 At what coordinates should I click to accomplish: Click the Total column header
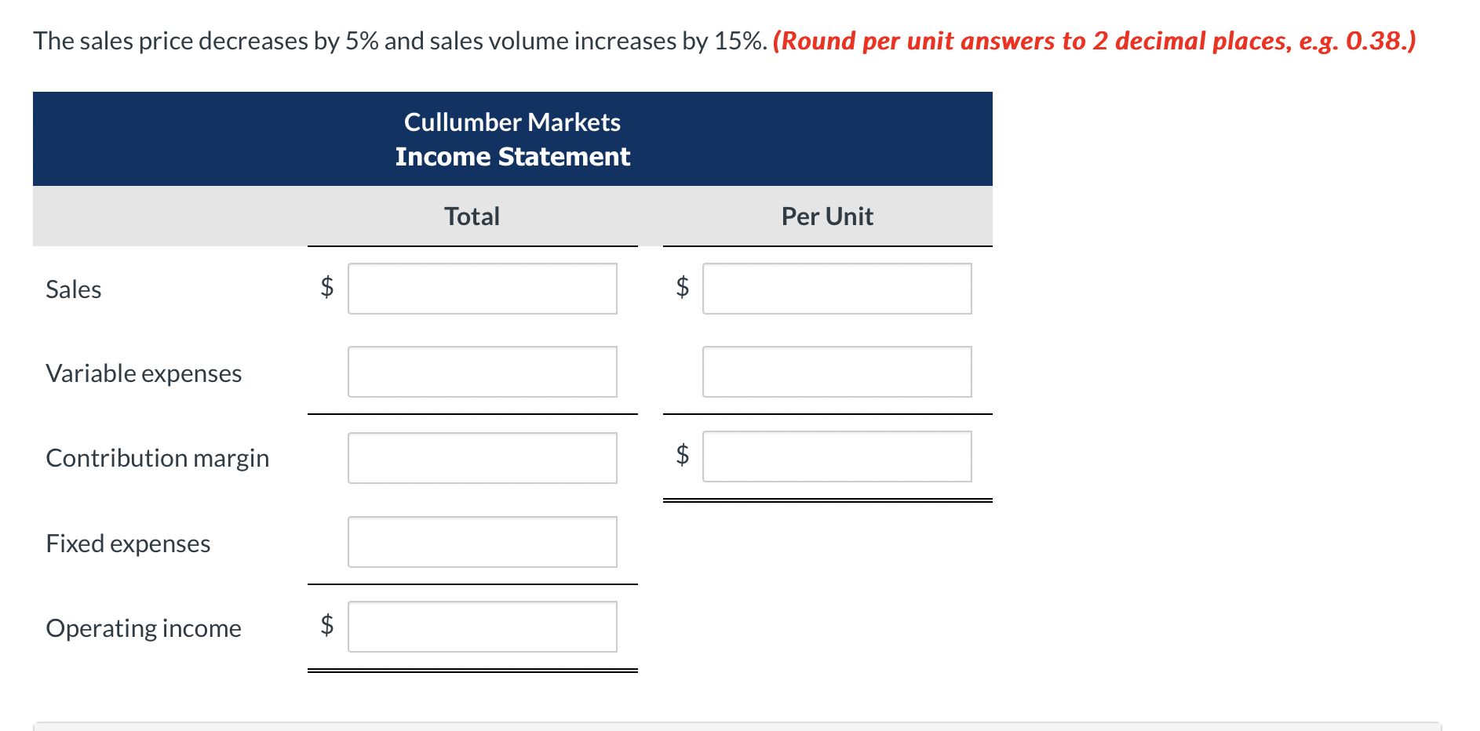472,216
